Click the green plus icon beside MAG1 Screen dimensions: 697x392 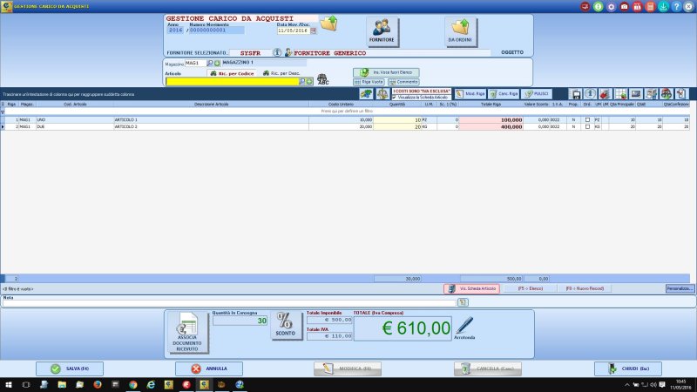coord(217,63)
